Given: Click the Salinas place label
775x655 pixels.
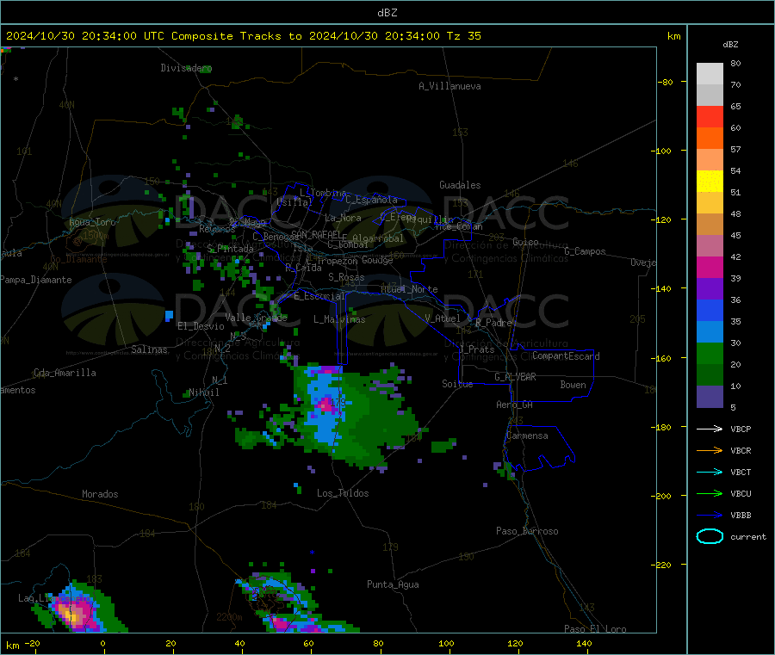Looking at the screenshot, I should point(149,349).
